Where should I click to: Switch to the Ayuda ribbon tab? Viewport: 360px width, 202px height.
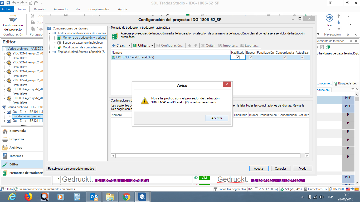point(123,9)
